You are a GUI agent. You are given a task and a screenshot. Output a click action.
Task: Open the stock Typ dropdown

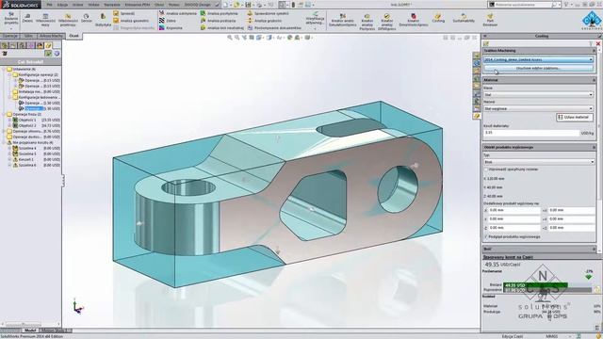click(538, 162)
